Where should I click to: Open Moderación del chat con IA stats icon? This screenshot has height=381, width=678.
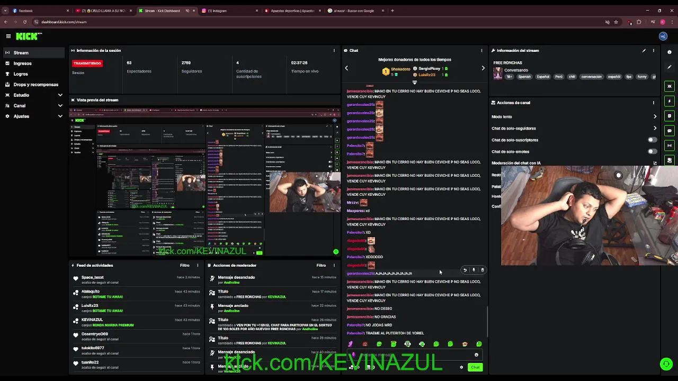(x=655, y=163)
